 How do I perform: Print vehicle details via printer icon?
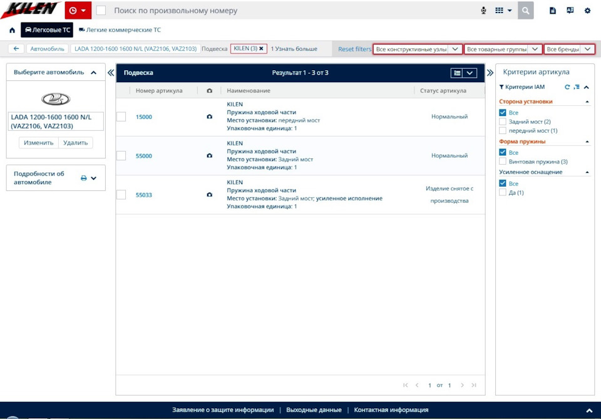click(x=83, y=178)
